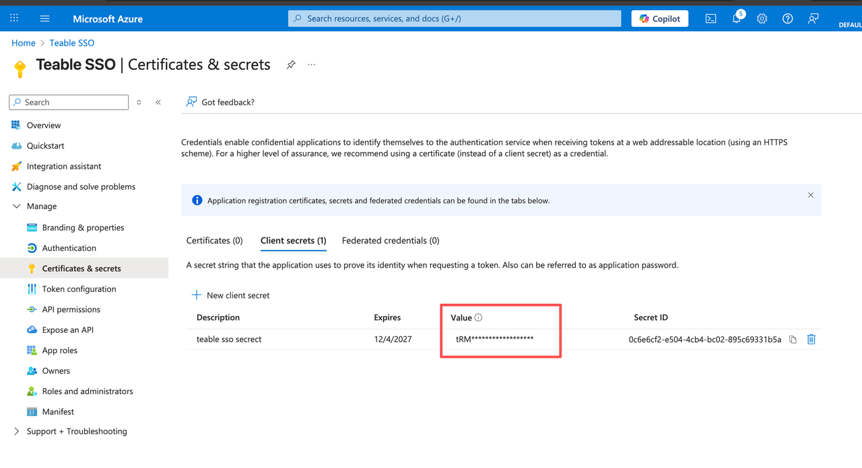Click the Got feedback? link
The width and height of the screenshot is (862, 468).
click(220, 102)
